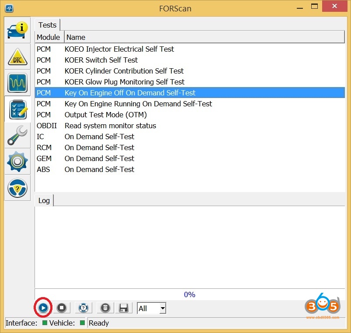Viewport: 351px width, 333px height.
Task: Select Key On Engine Running On Demand Self-Test
Action: point(190,104)
